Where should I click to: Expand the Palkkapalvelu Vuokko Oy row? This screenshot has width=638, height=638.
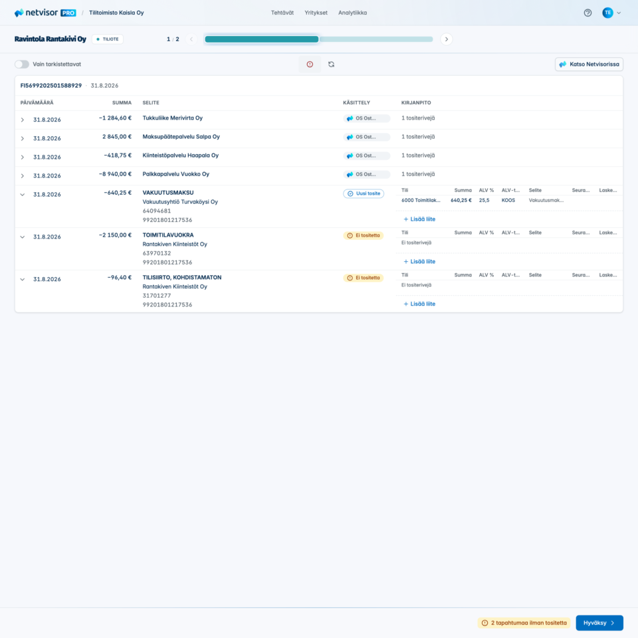click(23, 176)
